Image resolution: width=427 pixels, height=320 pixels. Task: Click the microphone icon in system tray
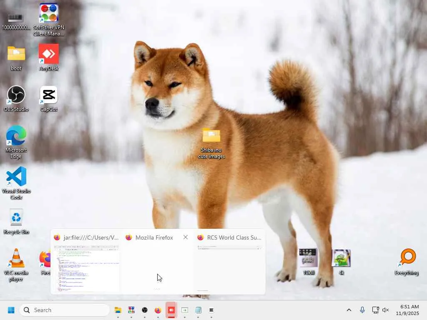(x=362, y=310)
